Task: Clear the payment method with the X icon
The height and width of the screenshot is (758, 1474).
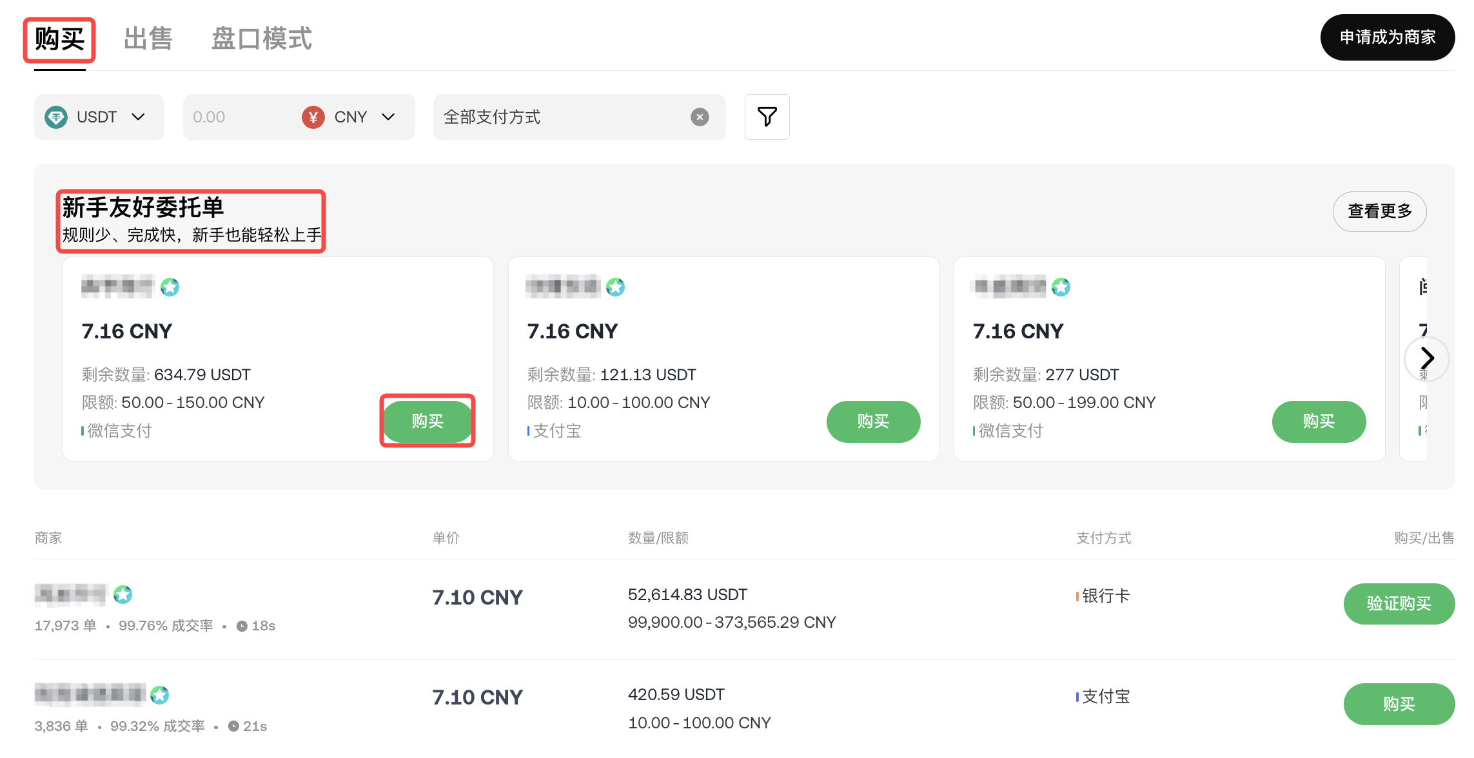Action: click(x=700, y=117)
